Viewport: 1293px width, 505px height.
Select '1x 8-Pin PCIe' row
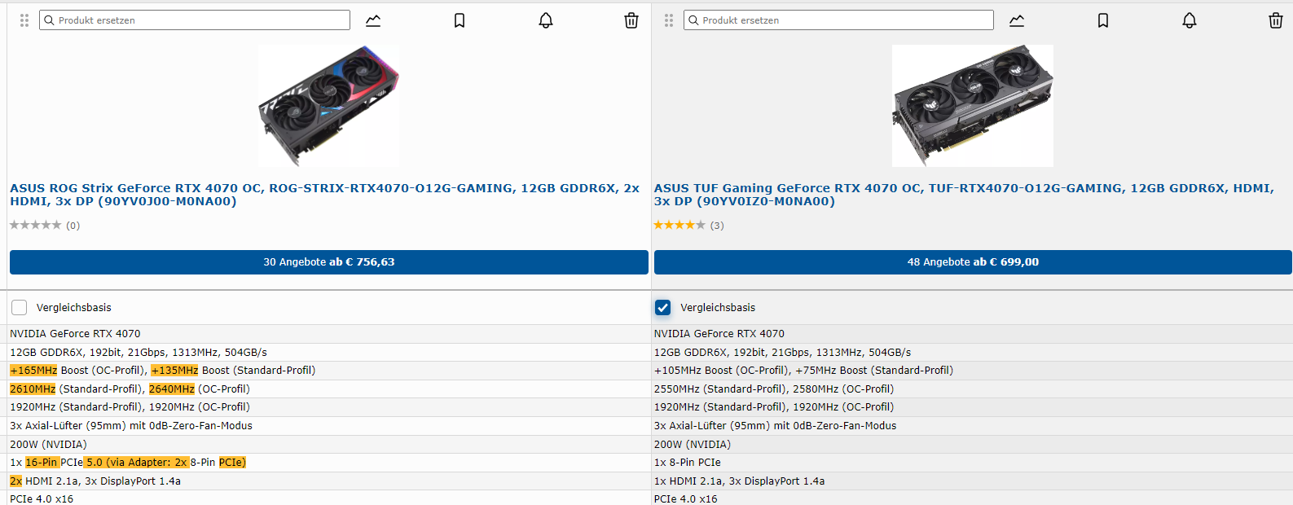pyautogui.click(x=972, y=463)
